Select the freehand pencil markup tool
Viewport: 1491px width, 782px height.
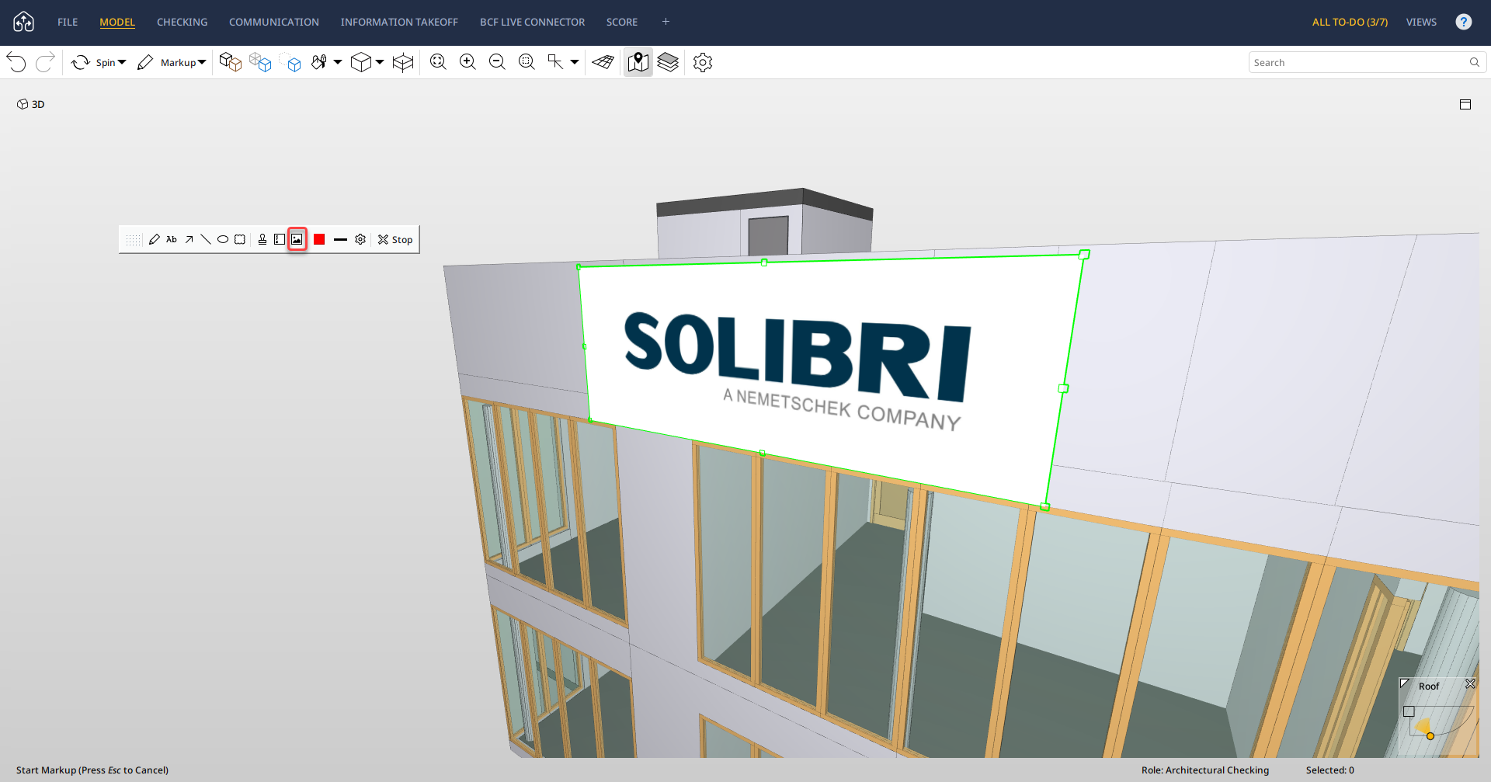(x=155, y=239)
